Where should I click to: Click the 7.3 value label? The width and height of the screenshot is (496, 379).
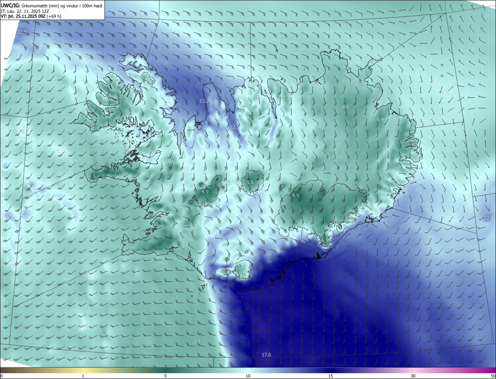tap(197, 341)
